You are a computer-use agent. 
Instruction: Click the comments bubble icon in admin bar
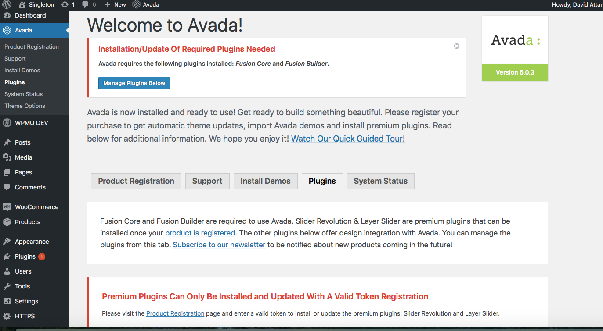tap(85, 4)
